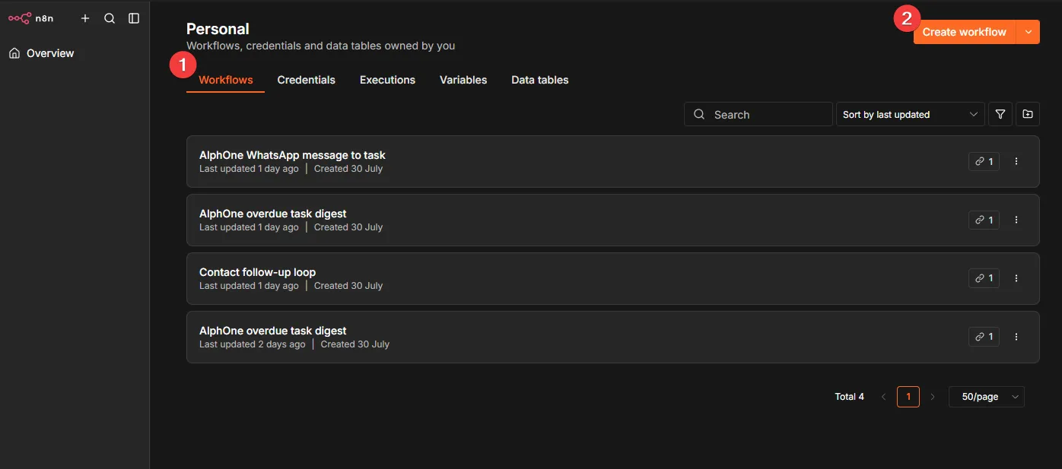1062x469 pixels.
Task: Open AlphOne WhatsApp message to task workflow
Action: 613,161
